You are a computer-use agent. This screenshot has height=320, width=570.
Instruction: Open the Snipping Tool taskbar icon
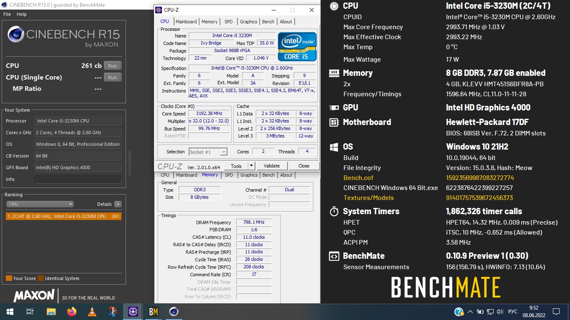point(113,311)
